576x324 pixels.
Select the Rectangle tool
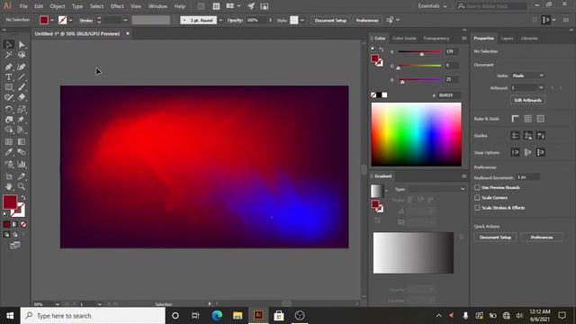pos(9,87)
